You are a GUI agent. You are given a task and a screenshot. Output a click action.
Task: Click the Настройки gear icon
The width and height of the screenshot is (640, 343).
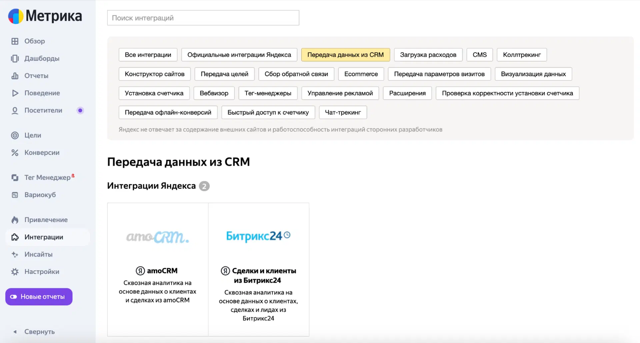tap(15, 272)
